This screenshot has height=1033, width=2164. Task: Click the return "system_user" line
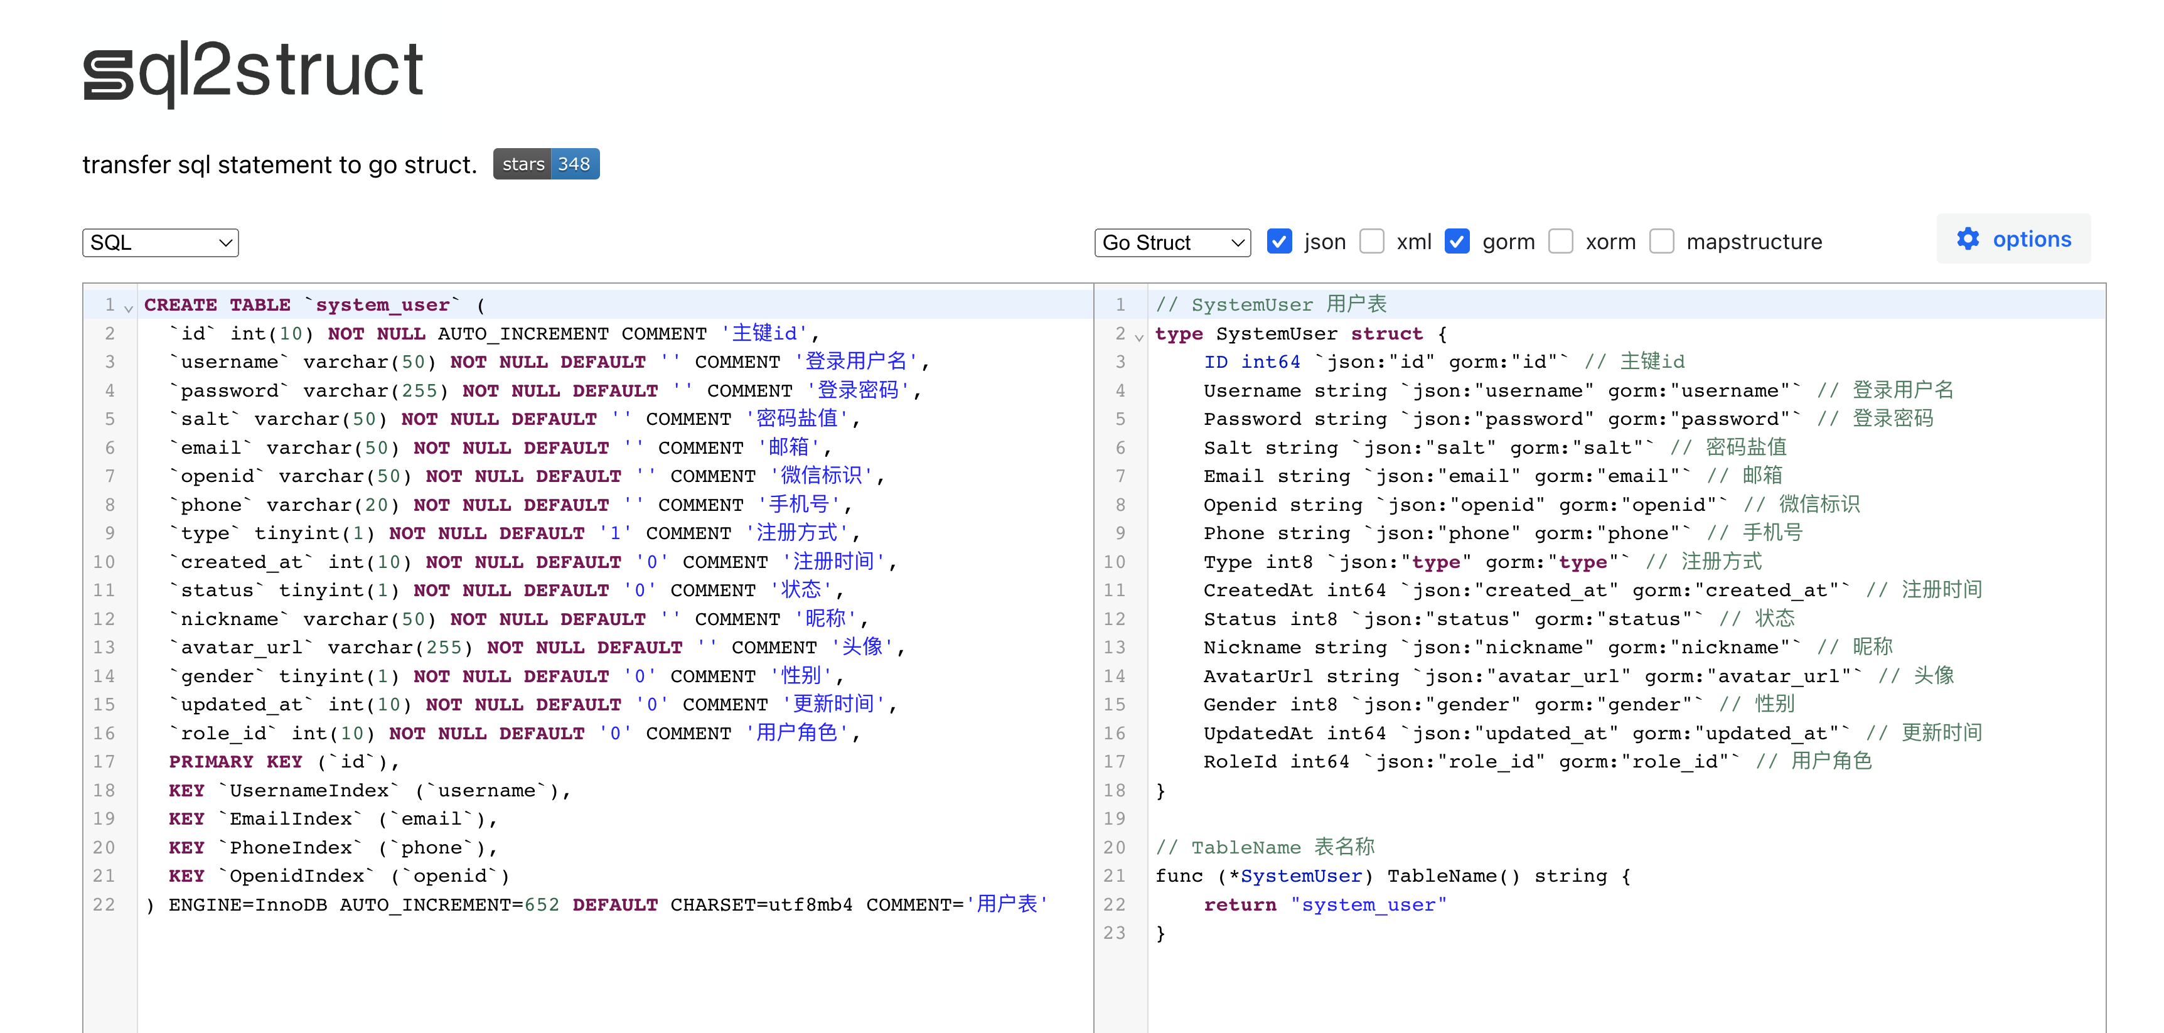[1325, 904]
